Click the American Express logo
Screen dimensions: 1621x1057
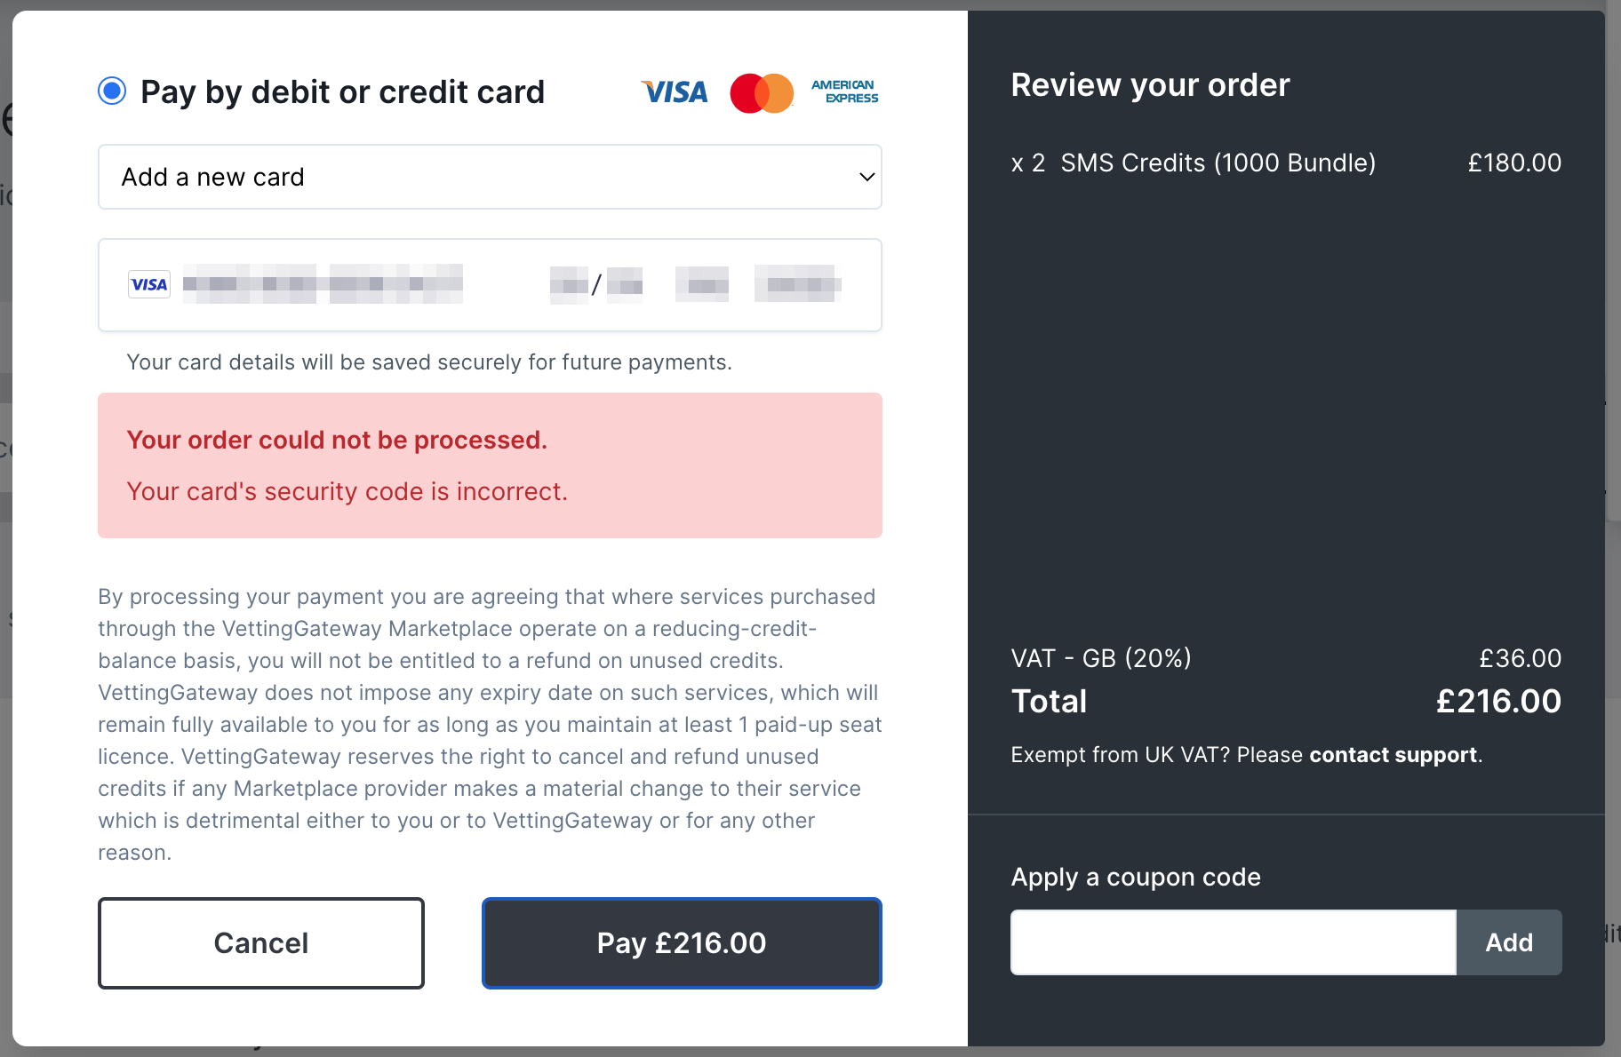(844, 91)
